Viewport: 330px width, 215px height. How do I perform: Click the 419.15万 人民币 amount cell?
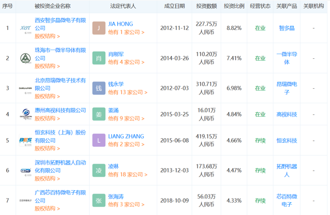point(206,140)
